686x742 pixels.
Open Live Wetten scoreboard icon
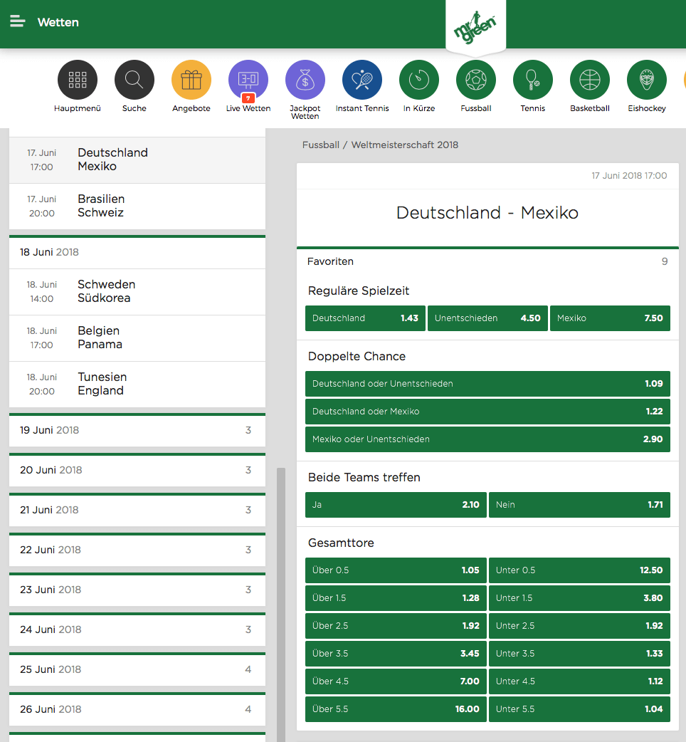click(x=248, y=80)
